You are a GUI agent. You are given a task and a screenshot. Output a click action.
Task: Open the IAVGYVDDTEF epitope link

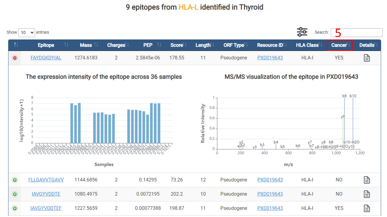(46, 208)
